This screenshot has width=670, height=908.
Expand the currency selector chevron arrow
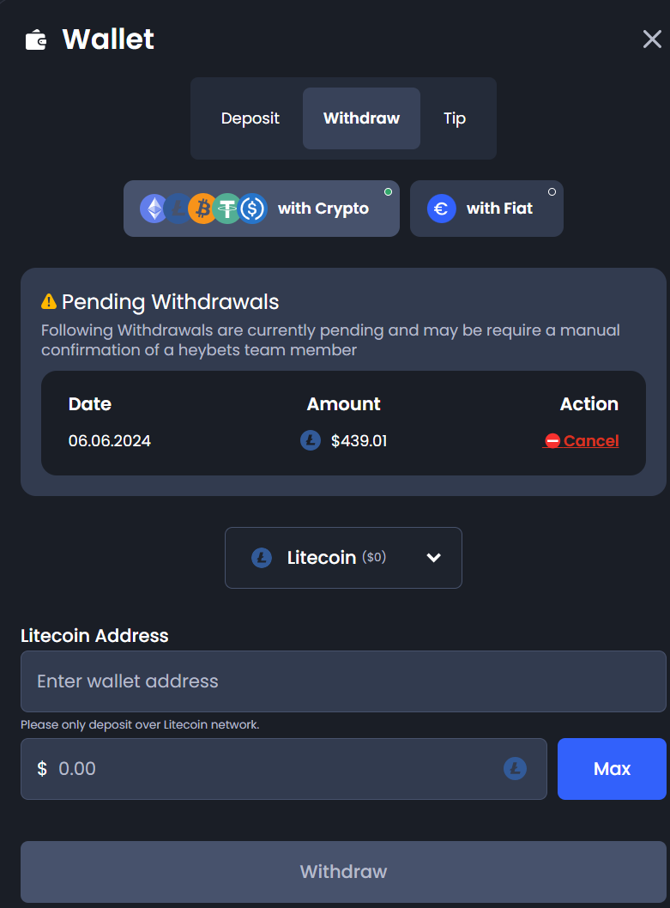pyautogui.click(x=434, y=558)
